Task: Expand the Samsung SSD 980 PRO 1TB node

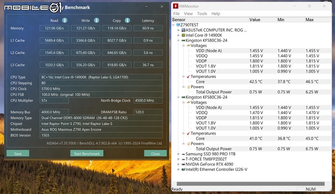Action: [178, 154]
